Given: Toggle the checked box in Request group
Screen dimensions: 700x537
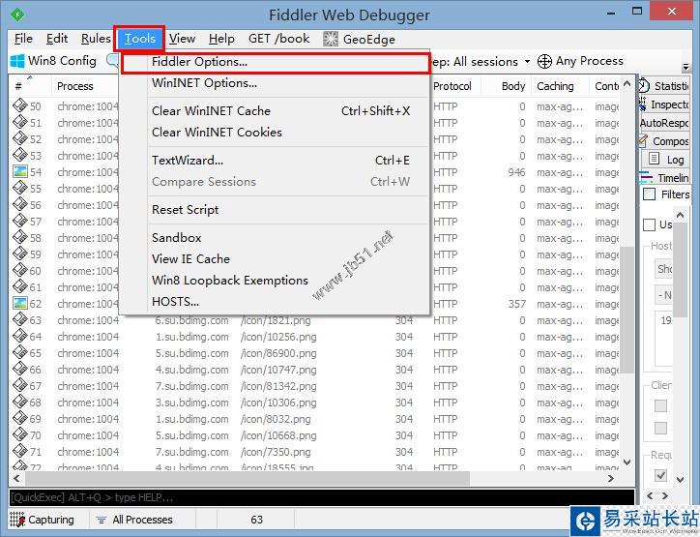Looking at the screenshot, I should pyautogui.click(x=660, y=475).
